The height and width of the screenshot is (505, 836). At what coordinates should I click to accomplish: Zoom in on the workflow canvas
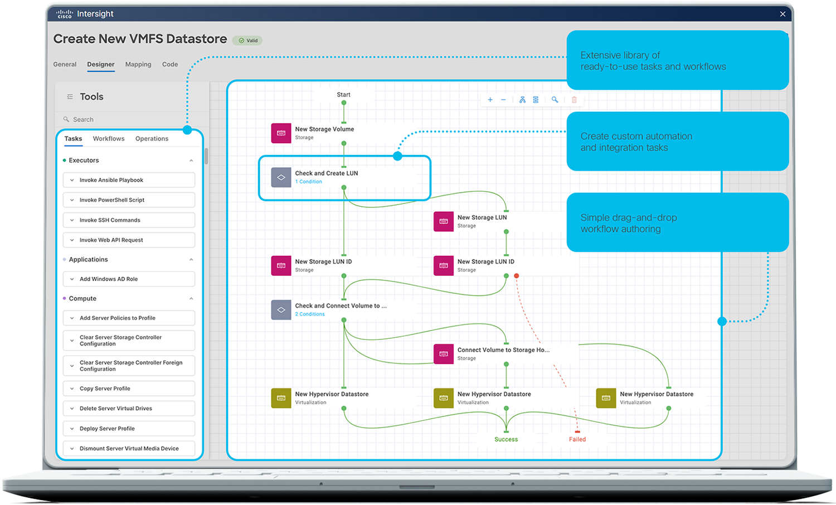click(x=490, y=100)
